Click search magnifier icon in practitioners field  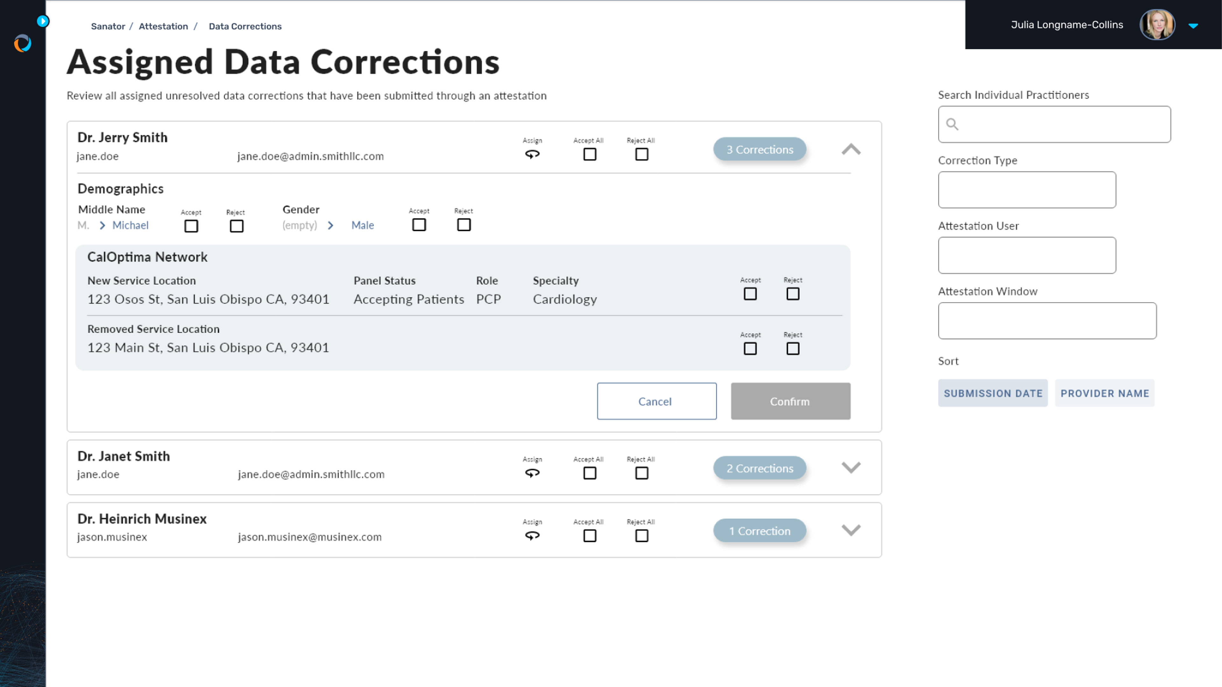coord(952,124)
